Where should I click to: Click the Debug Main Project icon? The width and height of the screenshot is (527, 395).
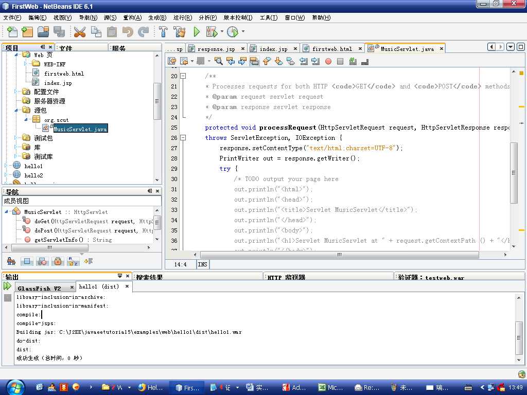click(212, 32)
